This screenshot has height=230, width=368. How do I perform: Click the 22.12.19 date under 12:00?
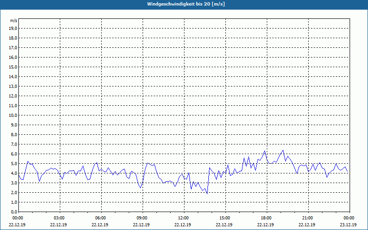tap(183, 224)
